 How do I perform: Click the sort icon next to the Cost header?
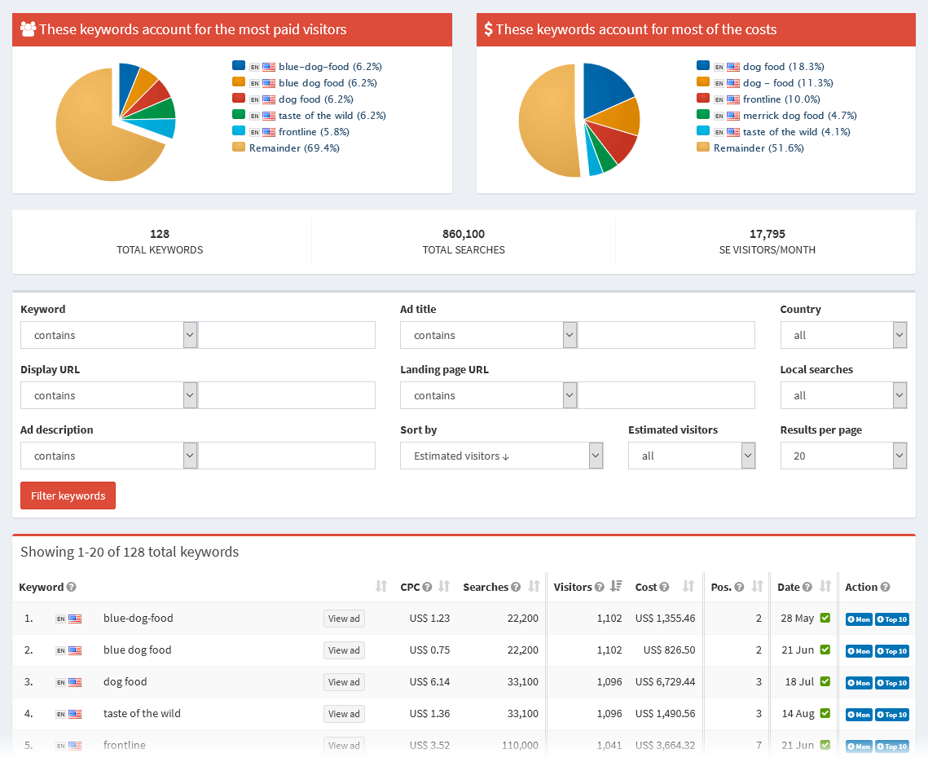click(688, 586)
